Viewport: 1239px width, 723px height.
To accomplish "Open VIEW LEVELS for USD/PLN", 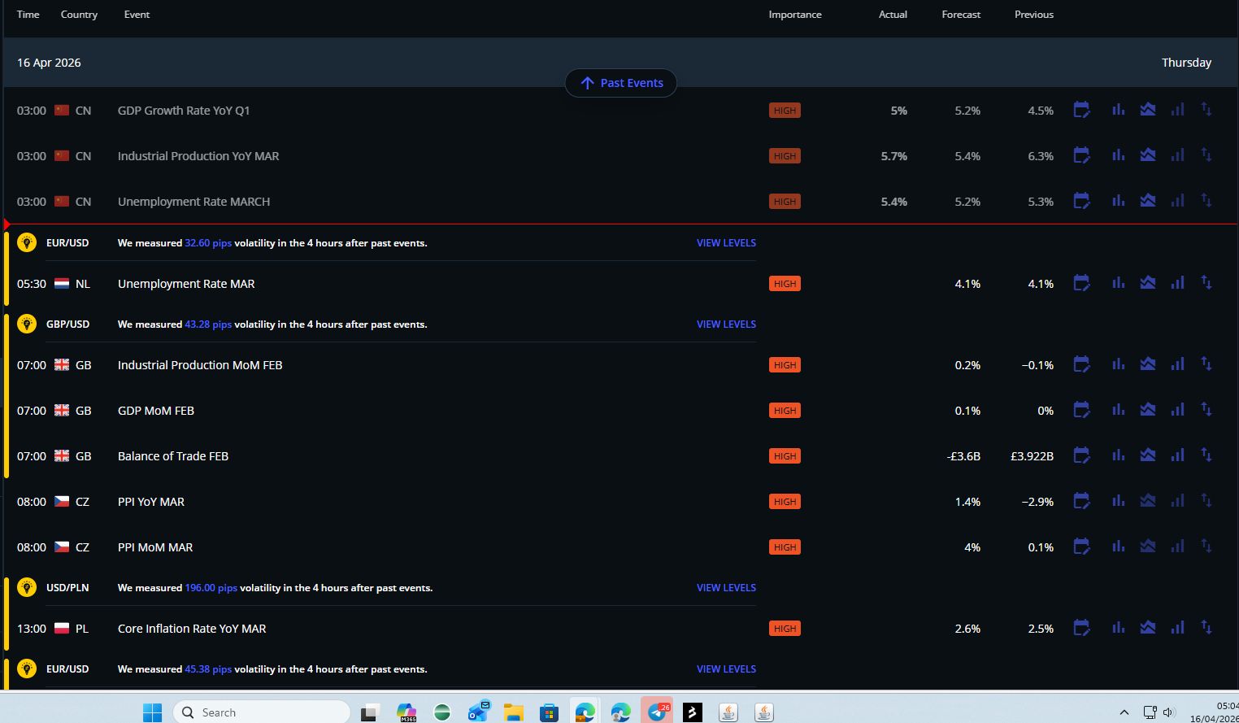I will 726,587.
